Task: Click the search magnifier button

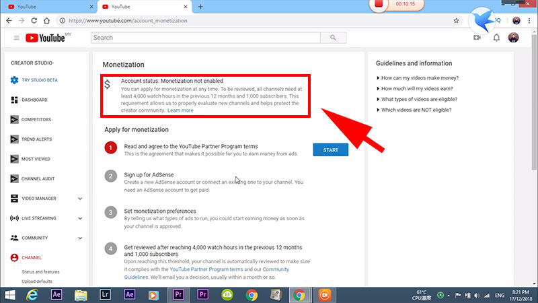Action: (x=333, y=38)
